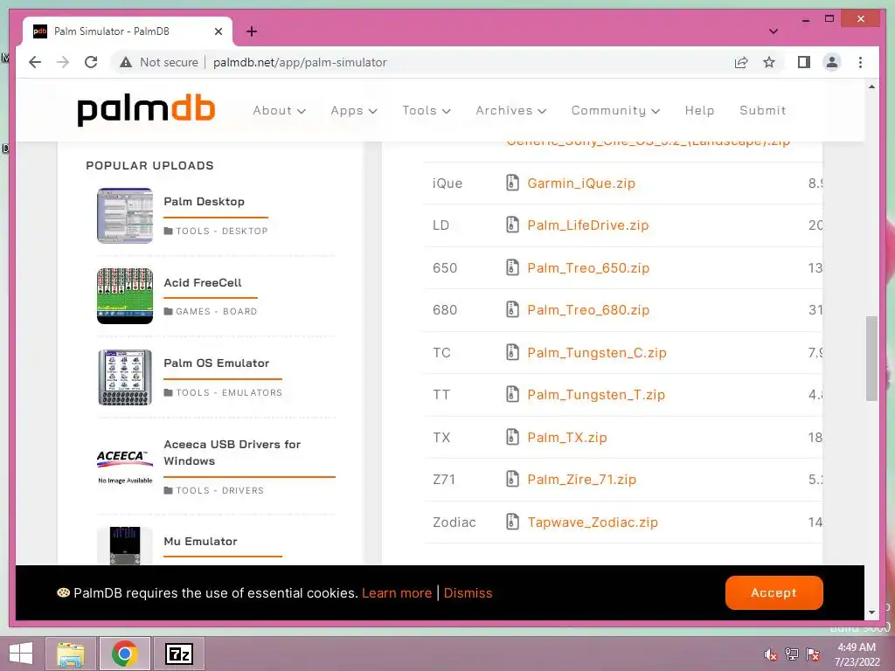The image size is (895, 671).
Task: Open the Chrome three-dot menu
Action: pos(860,62)
